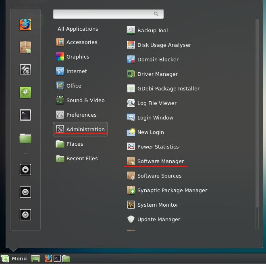
Task: Click the Disk Usage Analyser icon
Action: (x=131, y=45)
